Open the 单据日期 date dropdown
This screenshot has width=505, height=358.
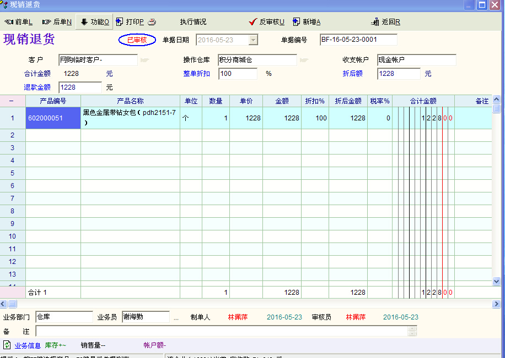253,40
